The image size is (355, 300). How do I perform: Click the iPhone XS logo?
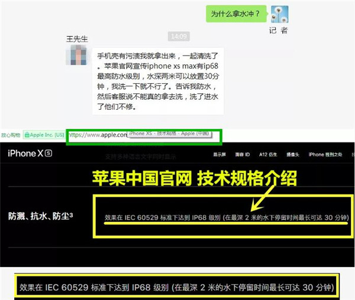(30, 154)
